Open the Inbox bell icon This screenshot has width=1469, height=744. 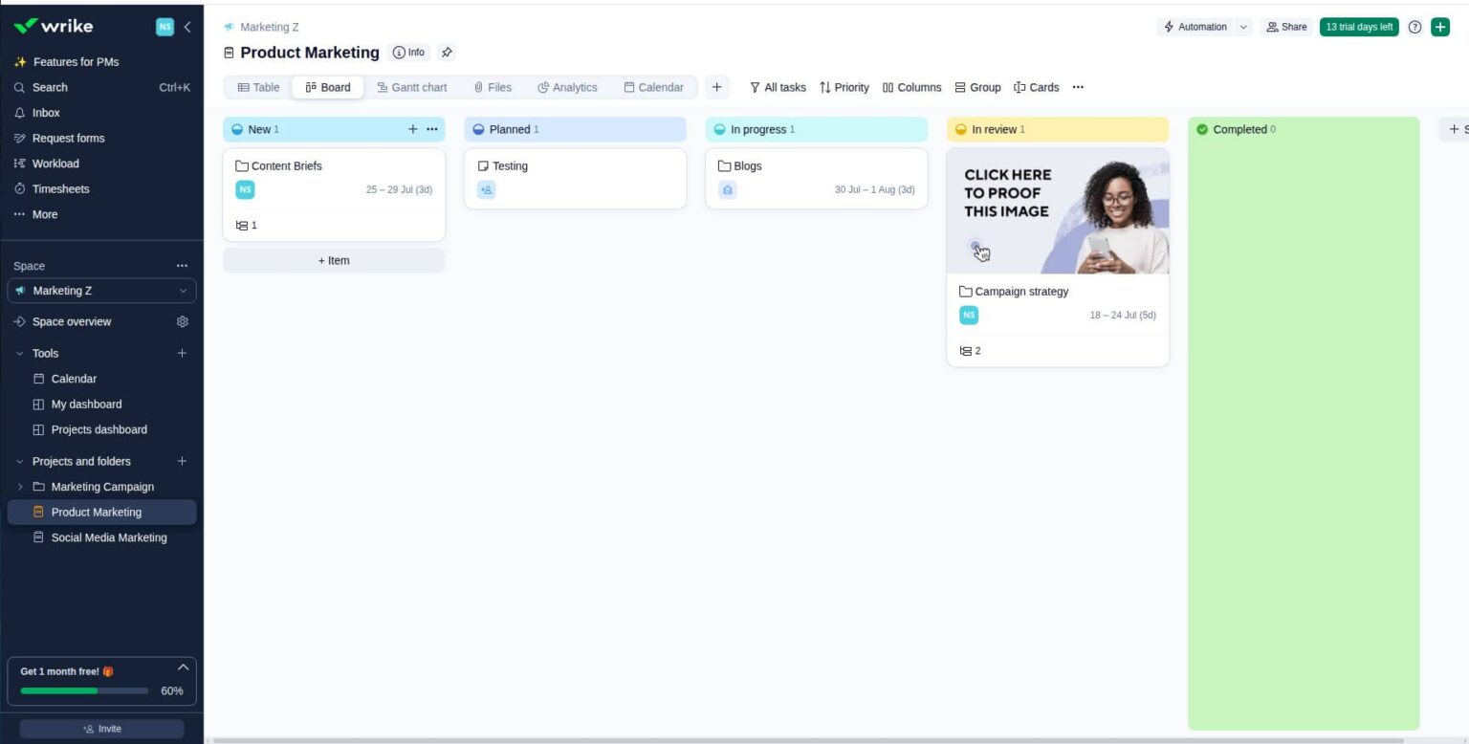tap(19, 113)
